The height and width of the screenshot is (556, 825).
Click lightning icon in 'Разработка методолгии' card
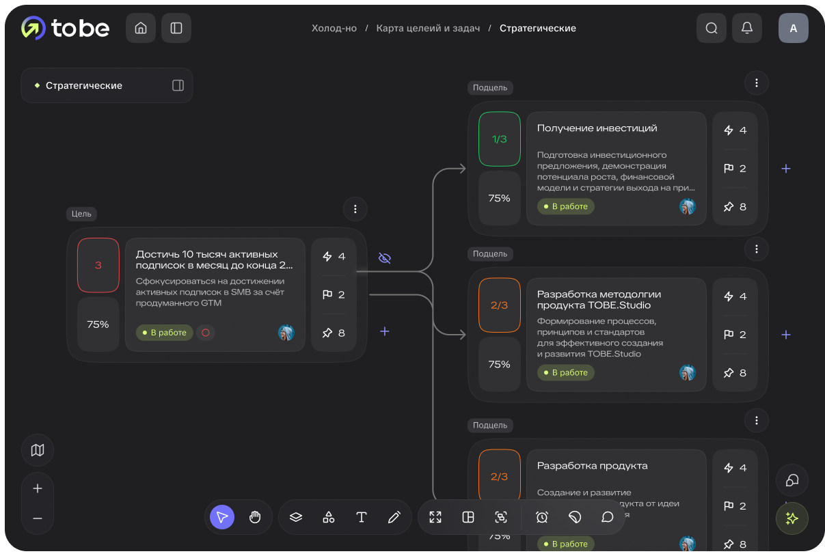click(728, 296)
